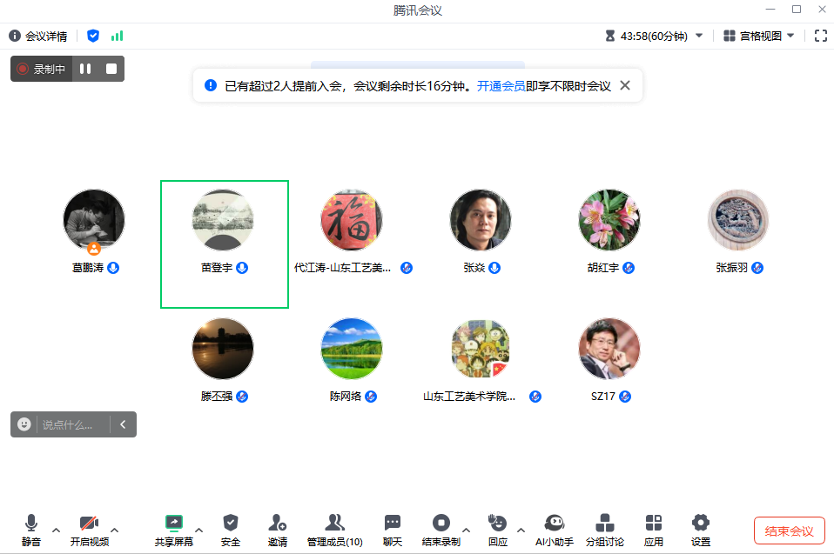Open meeting details info icon

(15, 36)
